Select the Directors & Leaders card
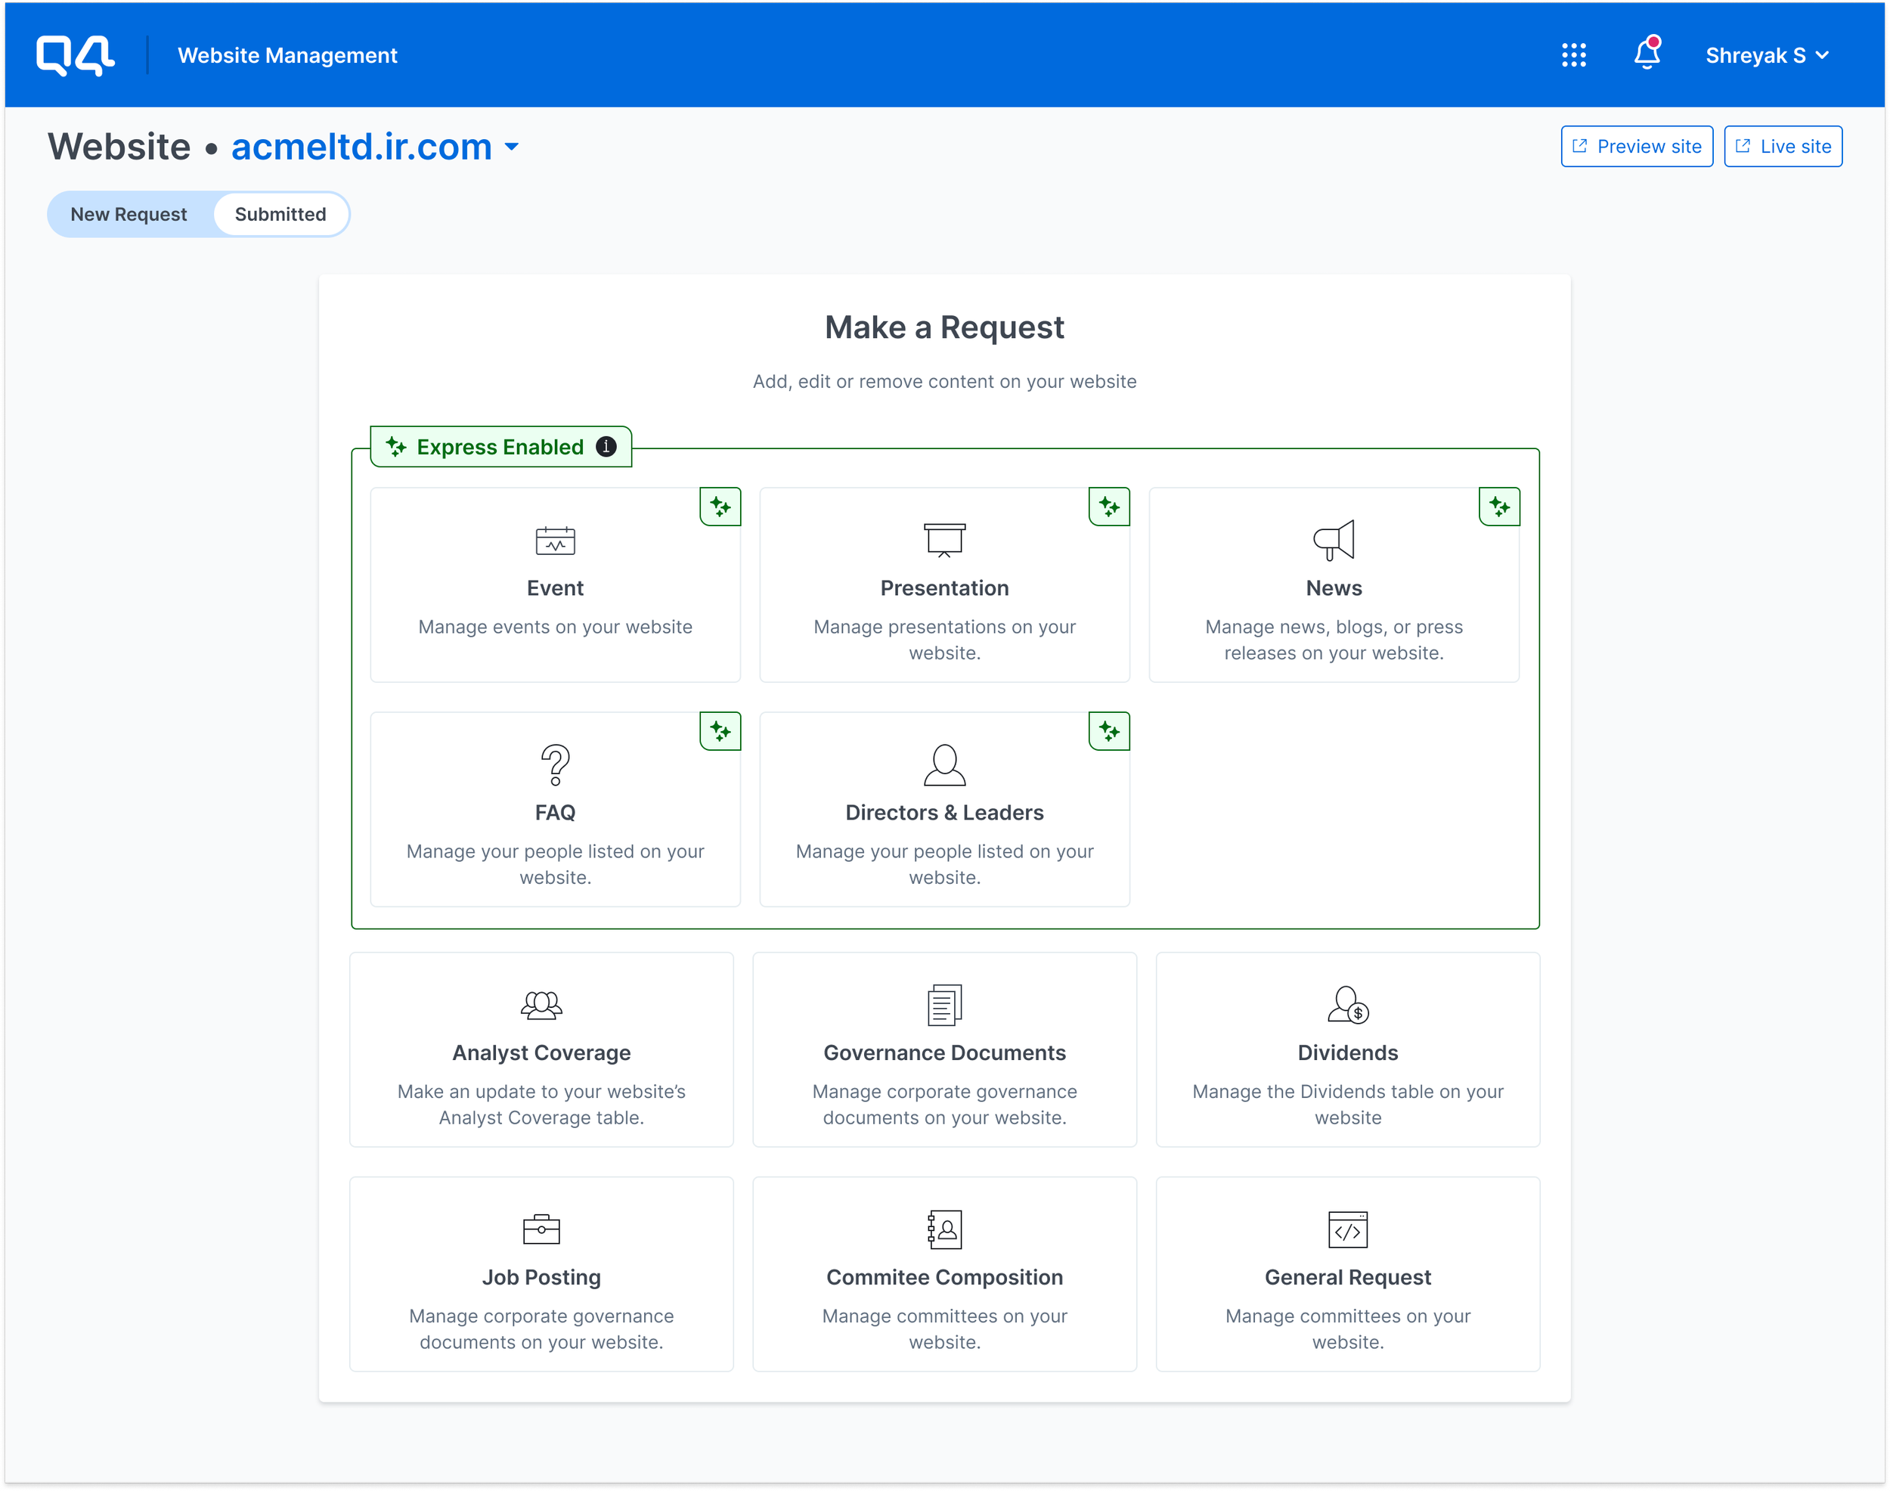This screenshot has height=1491, width=1890. (943, 810)
